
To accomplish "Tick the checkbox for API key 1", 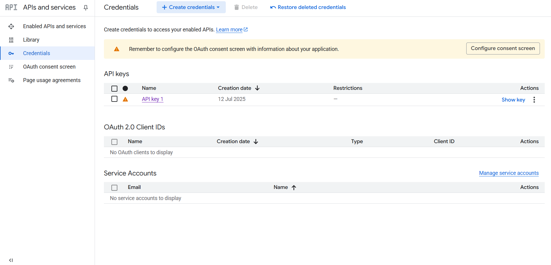I will pyautogui.click(x=114, y=99).
